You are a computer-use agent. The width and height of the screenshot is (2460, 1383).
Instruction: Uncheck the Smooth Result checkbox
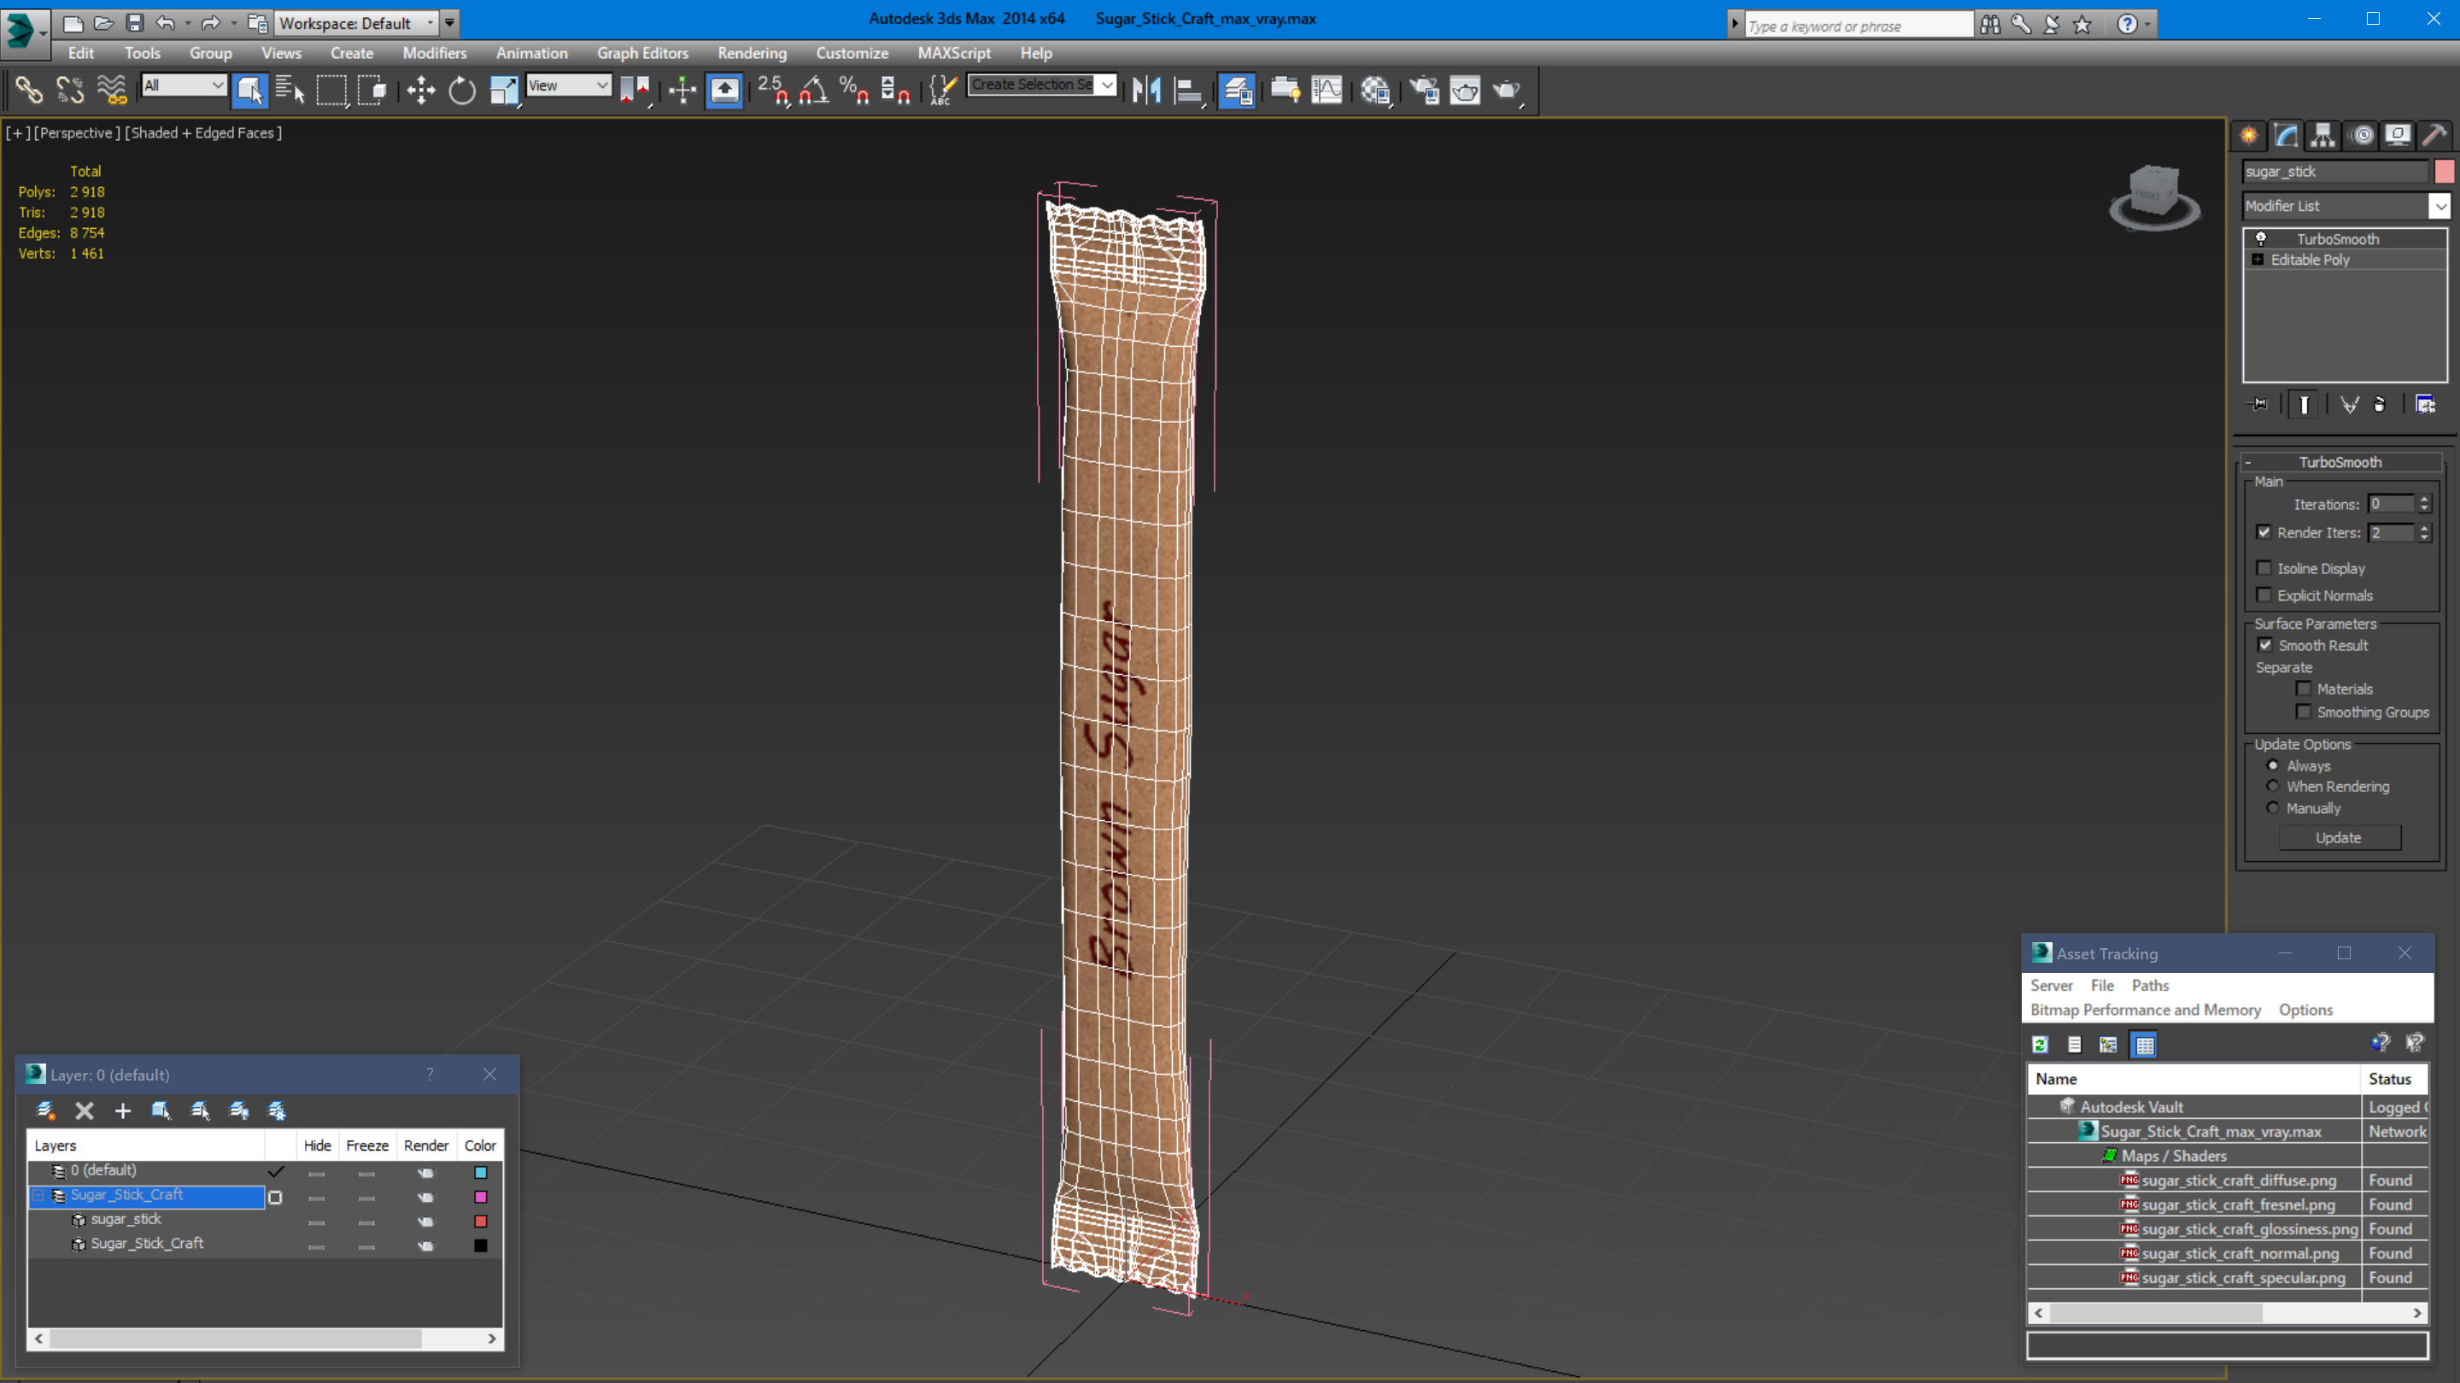[x=2265, y=646]
